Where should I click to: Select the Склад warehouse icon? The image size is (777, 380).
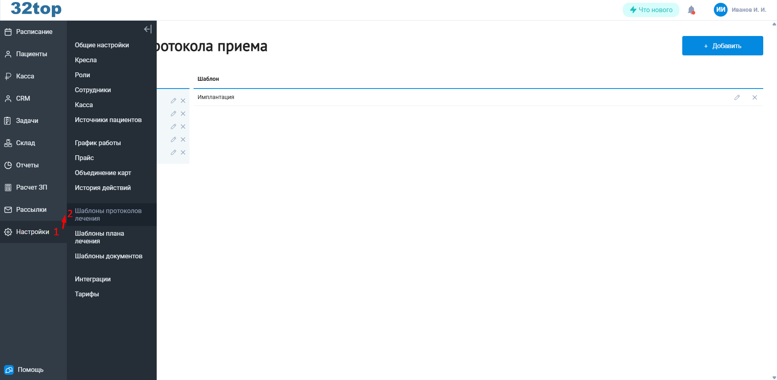pos(27,143)
